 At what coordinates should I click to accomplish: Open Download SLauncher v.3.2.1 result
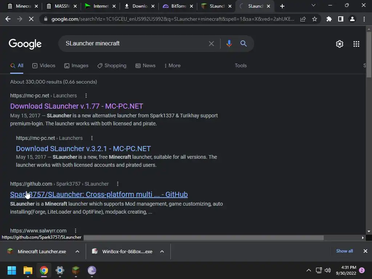point(83,149)
